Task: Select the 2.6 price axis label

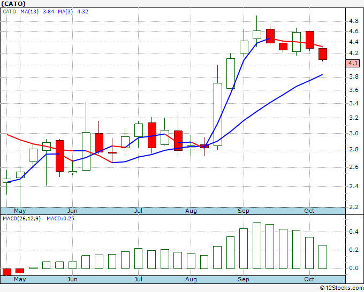Action: pos(354,167)
